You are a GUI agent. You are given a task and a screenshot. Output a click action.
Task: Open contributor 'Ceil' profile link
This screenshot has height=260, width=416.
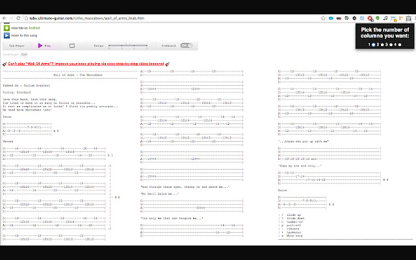[x=24, y=55]
